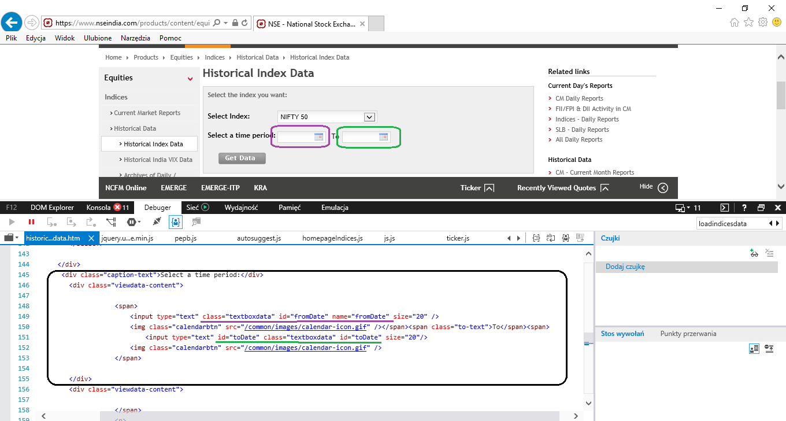This screenshot has width=786, height=421.
Task: Switch to the DOM Explorer tab
Action: [52, 208]
